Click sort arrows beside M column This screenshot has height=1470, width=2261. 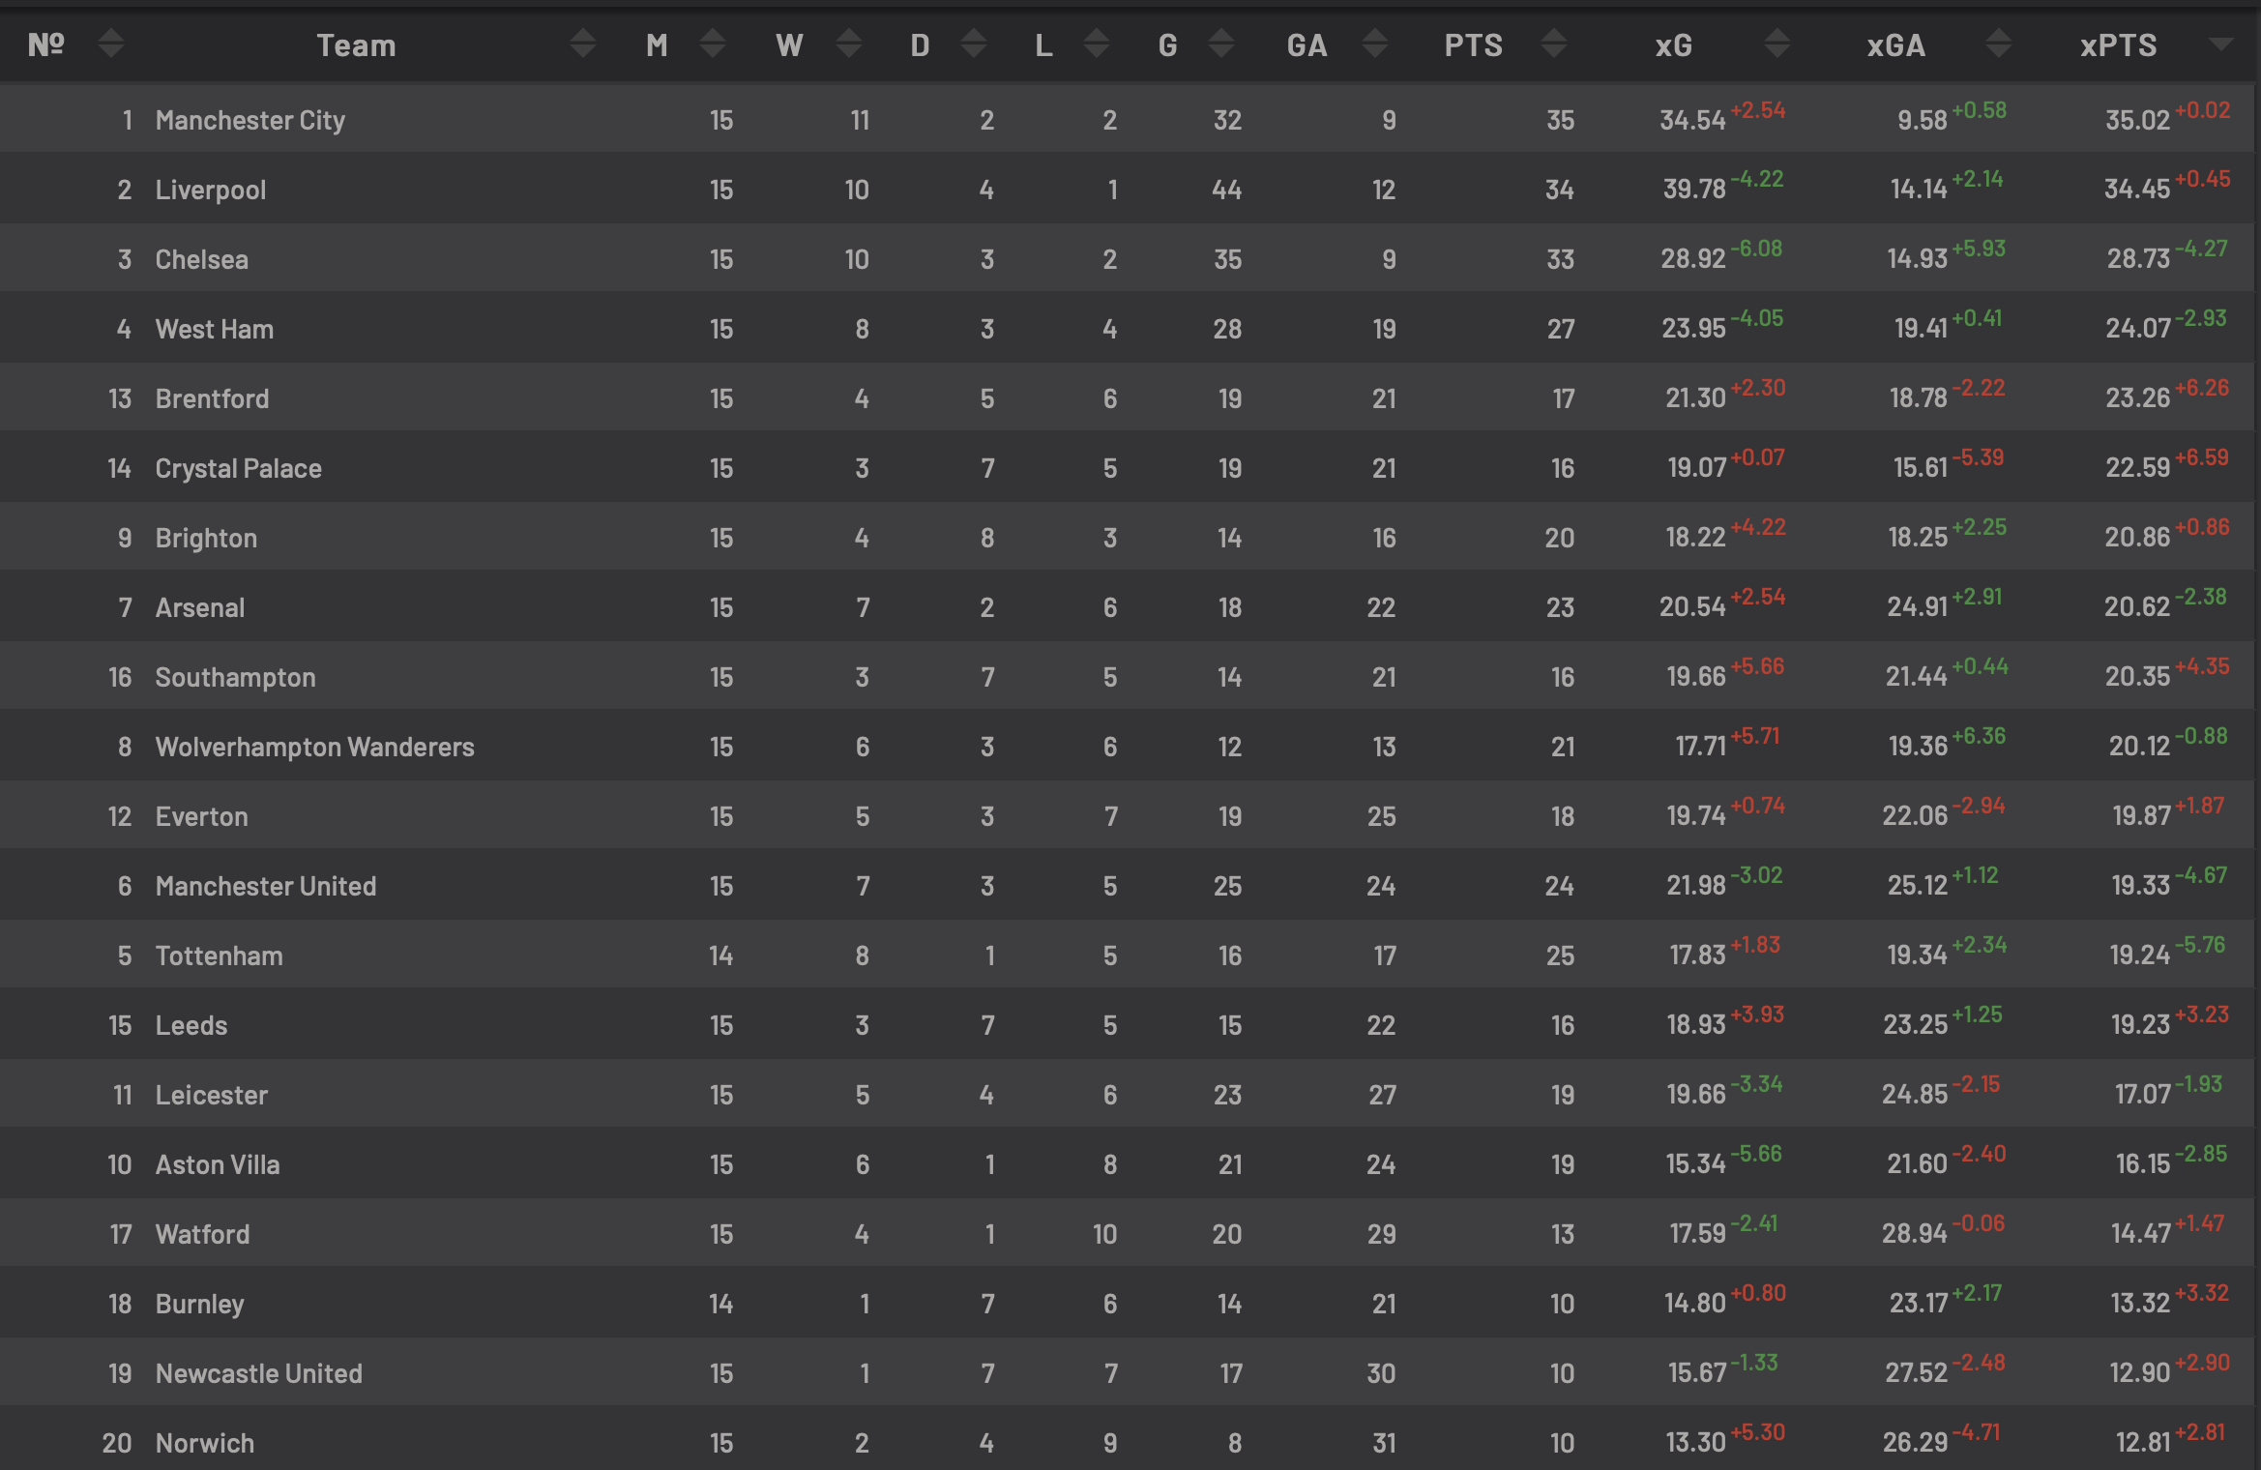tap(713, 44)
